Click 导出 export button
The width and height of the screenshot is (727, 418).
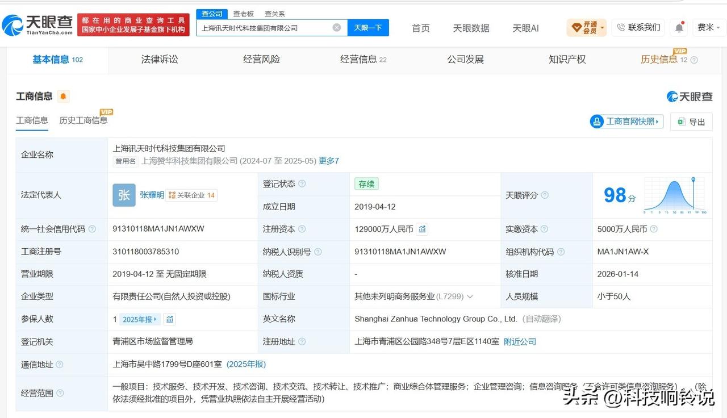(691, 122)
